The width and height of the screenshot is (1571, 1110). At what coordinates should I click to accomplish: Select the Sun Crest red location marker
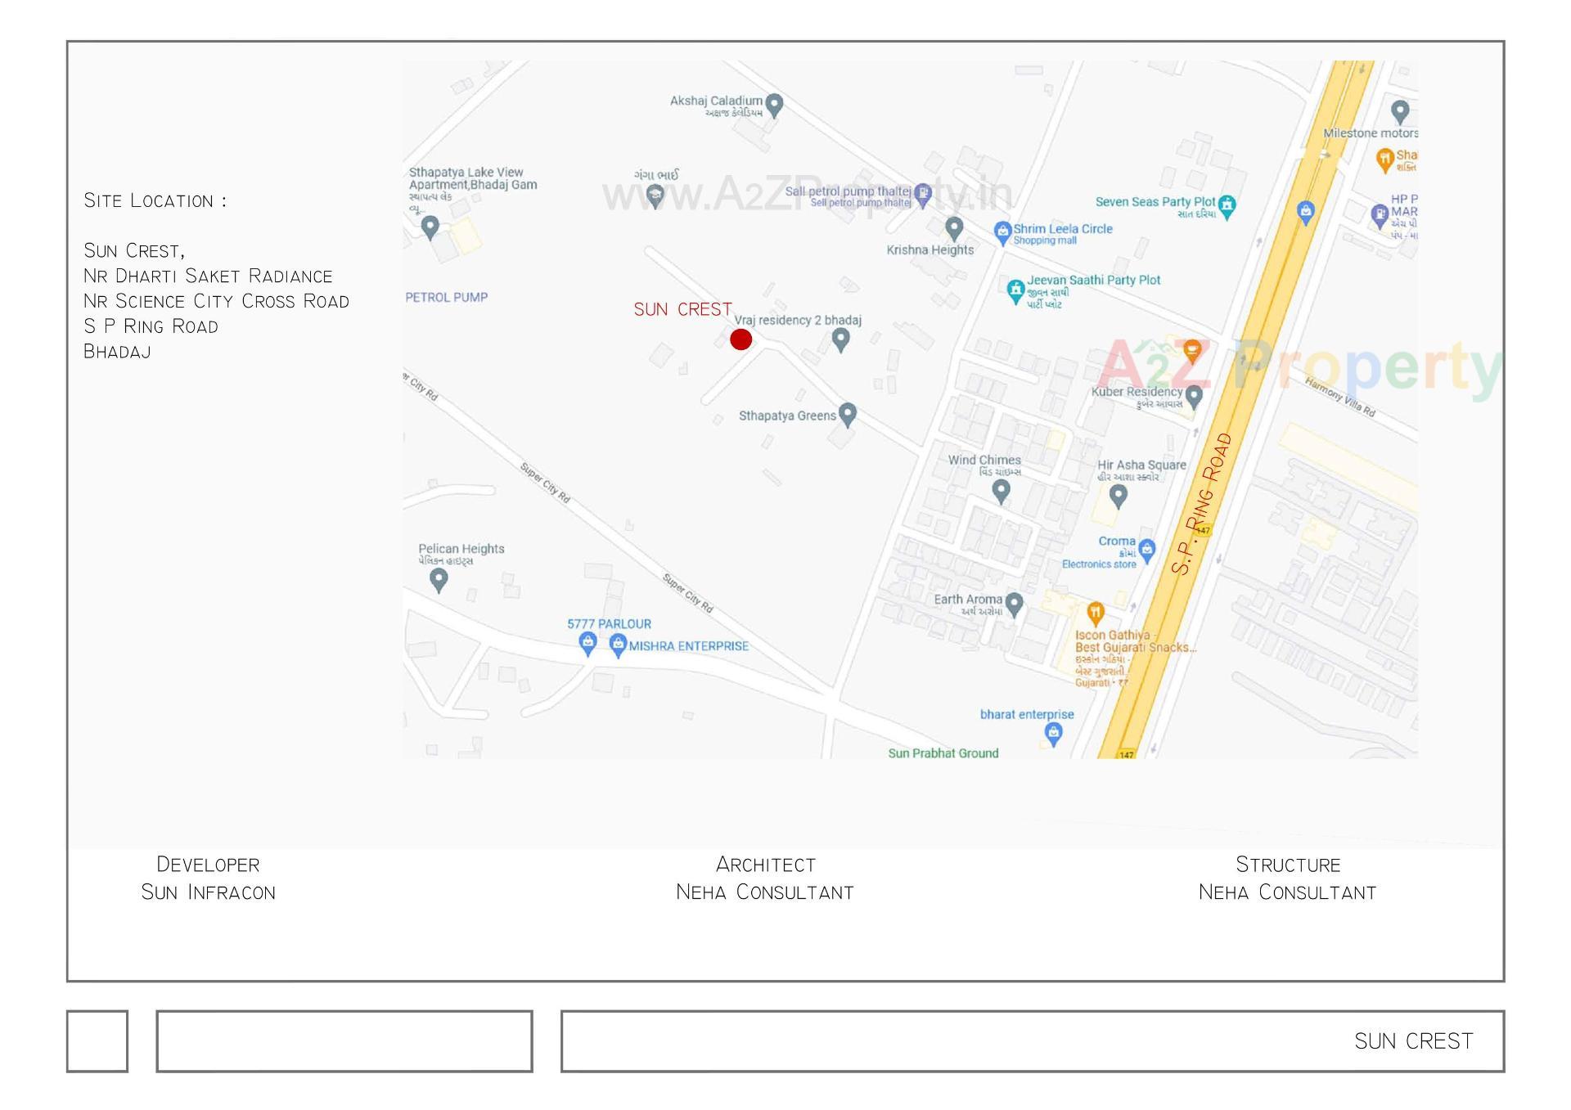pos(740,339)
